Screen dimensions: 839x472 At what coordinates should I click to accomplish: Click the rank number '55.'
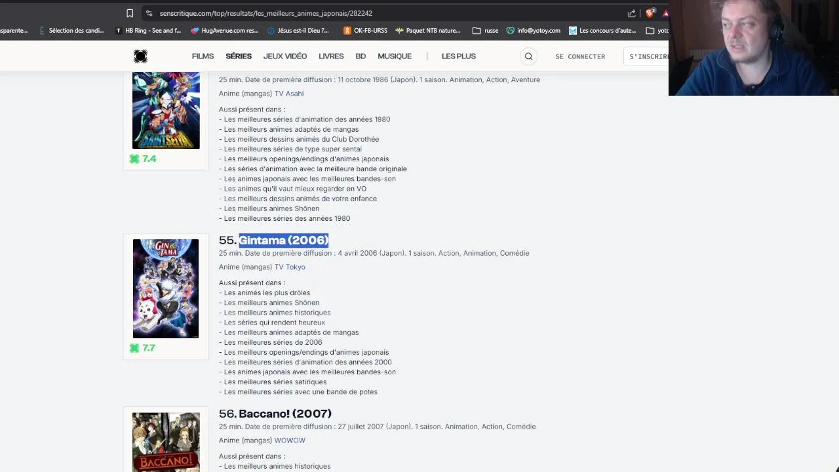[x=227, y=240]
